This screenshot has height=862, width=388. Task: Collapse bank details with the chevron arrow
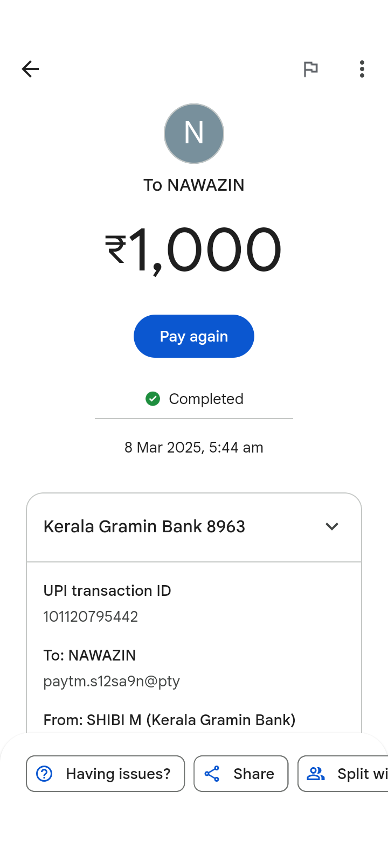(332, 526)
